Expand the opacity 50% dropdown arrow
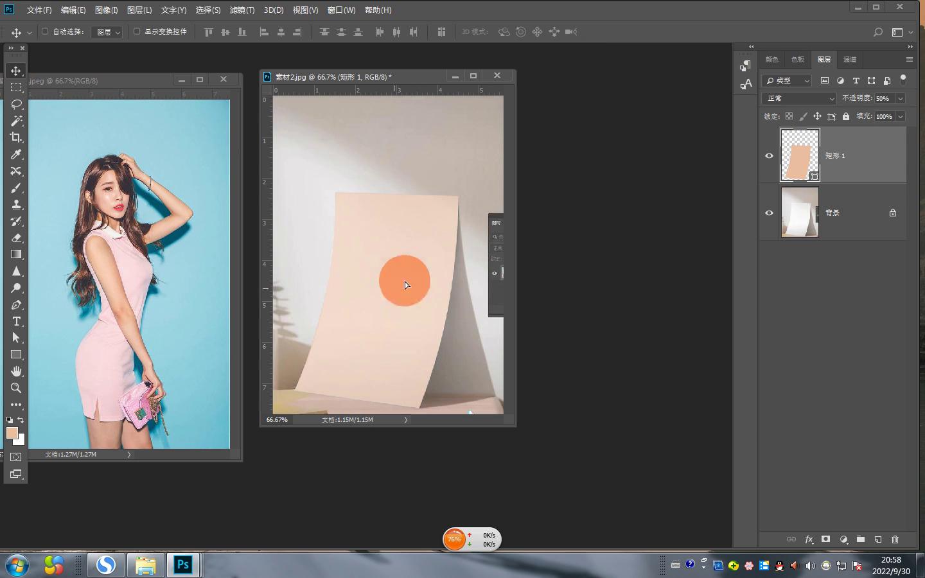The height and width of the screenshot is (578, 925). 901,98
